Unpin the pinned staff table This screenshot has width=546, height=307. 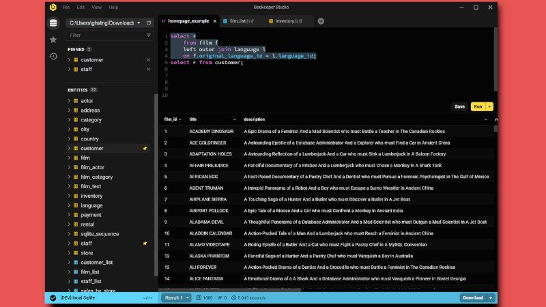[148, 70]
